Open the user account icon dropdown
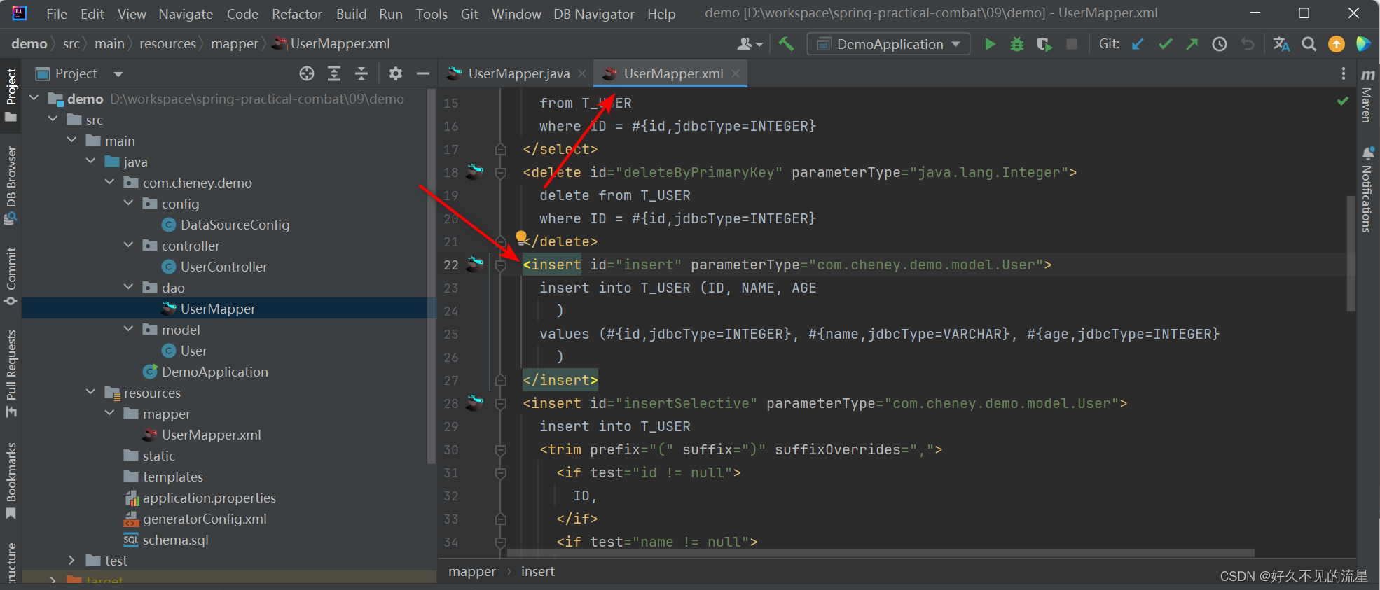Image resolution: width=1380 pixels, height=590 pixels. pos(750,44)
